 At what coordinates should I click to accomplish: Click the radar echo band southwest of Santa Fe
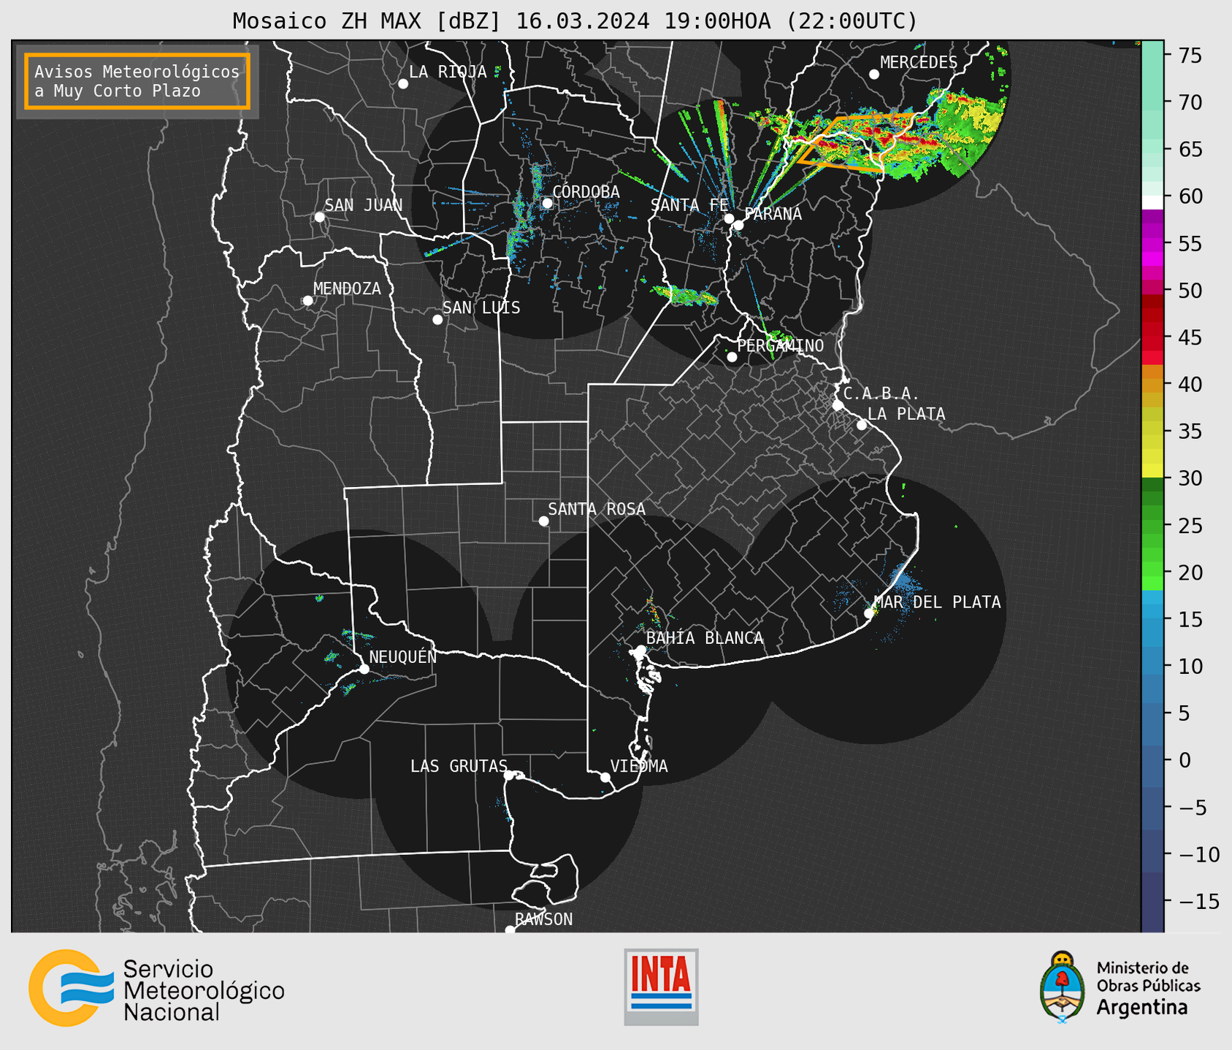pos(684,296)
